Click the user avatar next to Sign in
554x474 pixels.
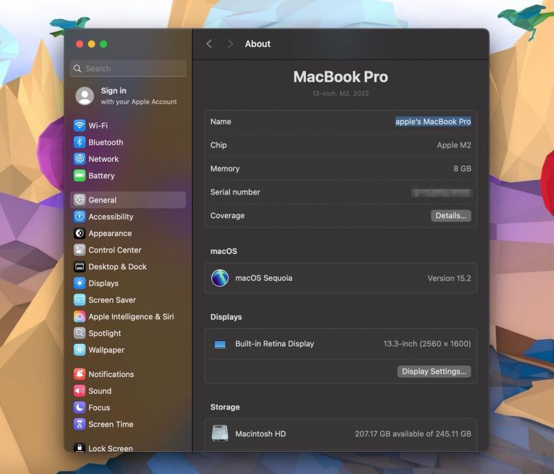point(84,95)
